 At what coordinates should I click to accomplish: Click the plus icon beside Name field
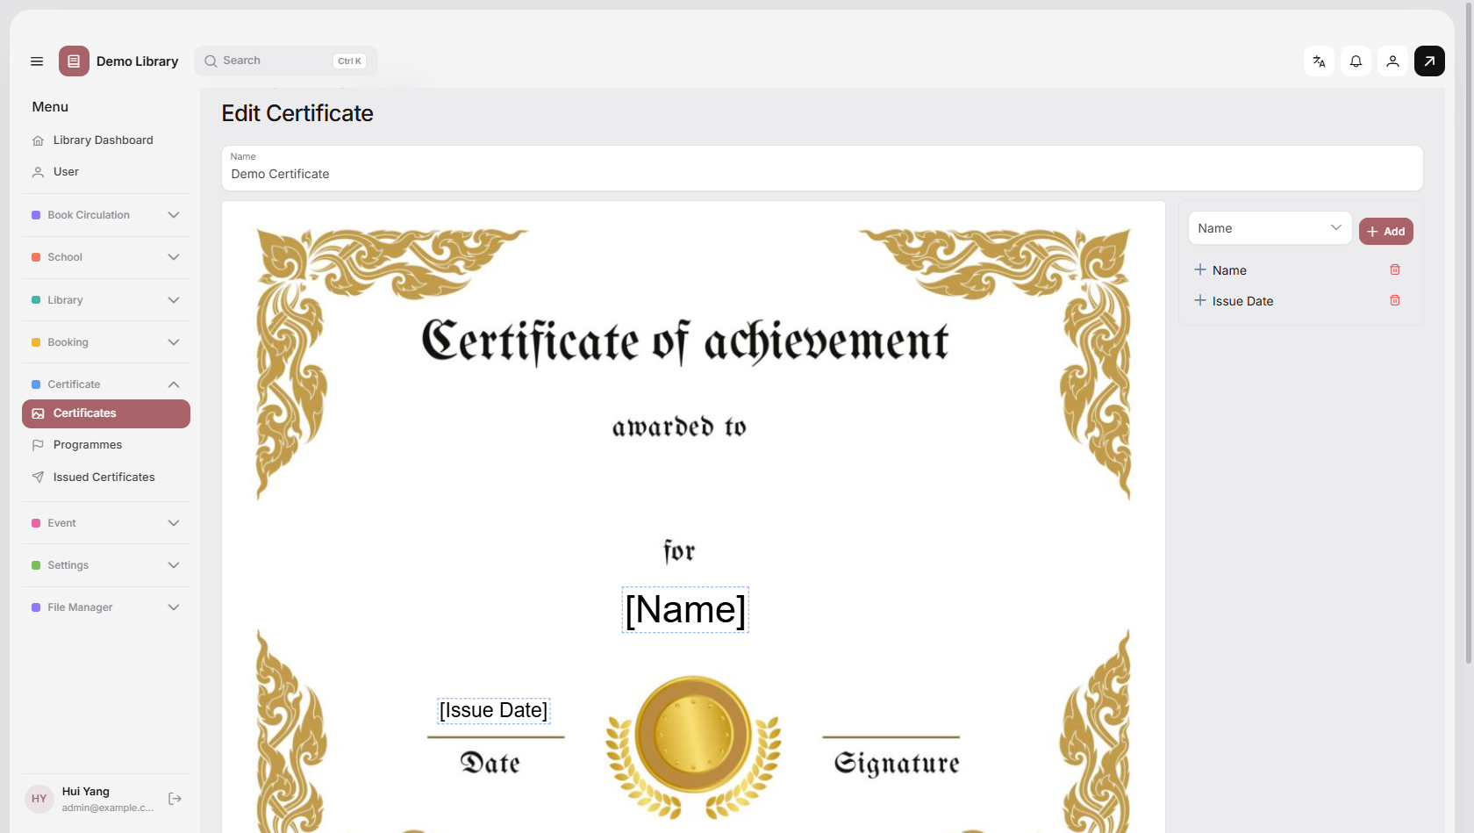click(1200, 269)
